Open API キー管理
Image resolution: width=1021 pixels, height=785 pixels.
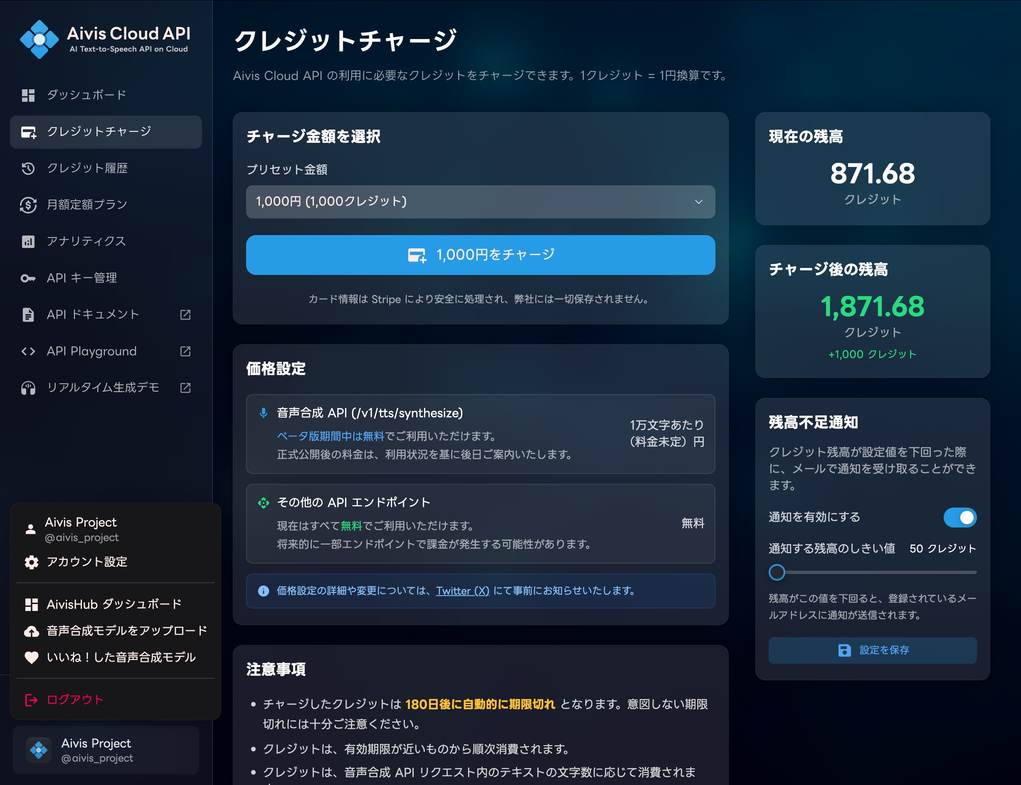tap(82, 277)
